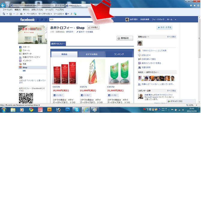
Task: Like the page with いいね！ beside Shop
Action: [x=93, y=27]
